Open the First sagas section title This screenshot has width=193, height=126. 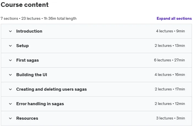click(x=28, y=60)
